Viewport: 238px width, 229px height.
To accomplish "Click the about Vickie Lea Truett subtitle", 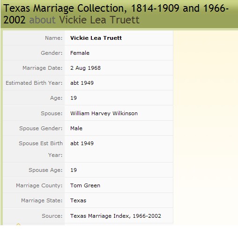I will point(84,20).
